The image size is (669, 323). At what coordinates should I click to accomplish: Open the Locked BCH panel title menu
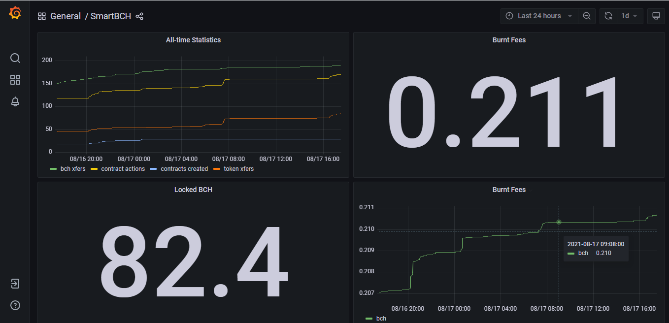[193, 190]
